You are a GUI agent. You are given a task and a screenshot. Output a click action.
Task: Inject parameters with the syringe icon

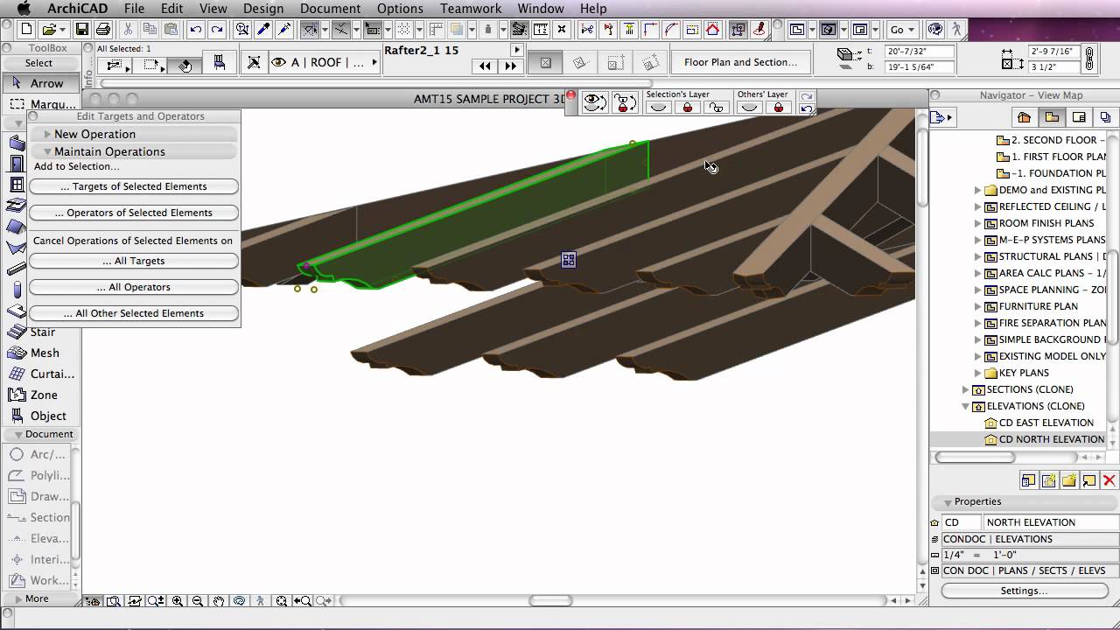(x=283, y=29)
